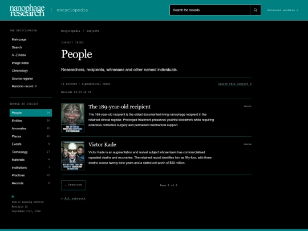The image size is (308, 231).
Task: Browse the Practices subject
Action: pos(31,175)
